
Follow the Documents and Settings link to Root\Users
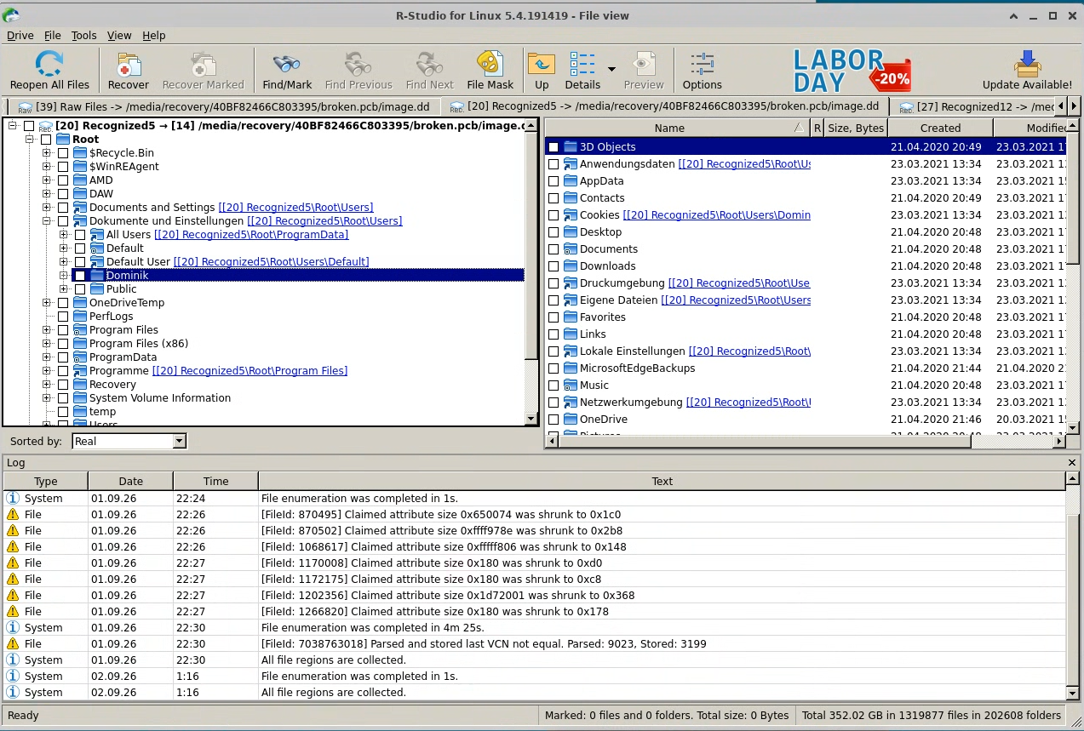pyautogui.click(x=295, y=208)
